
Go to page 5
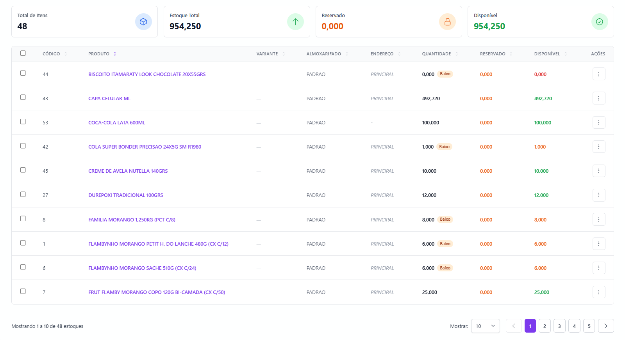[x=589, y=326]
